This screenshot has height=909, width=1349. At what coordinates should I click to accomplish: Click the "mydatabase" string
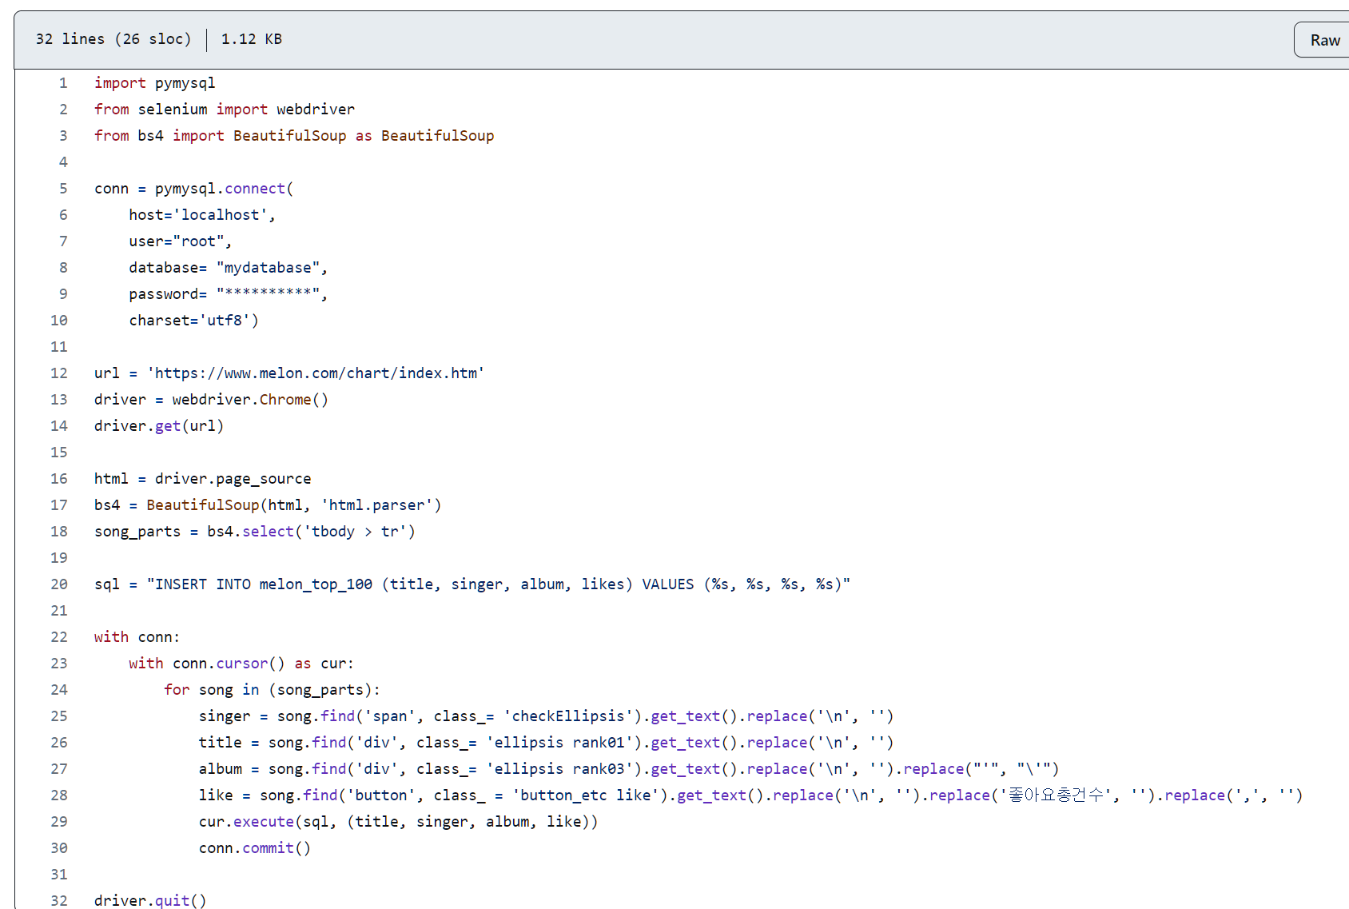point(269,268)
